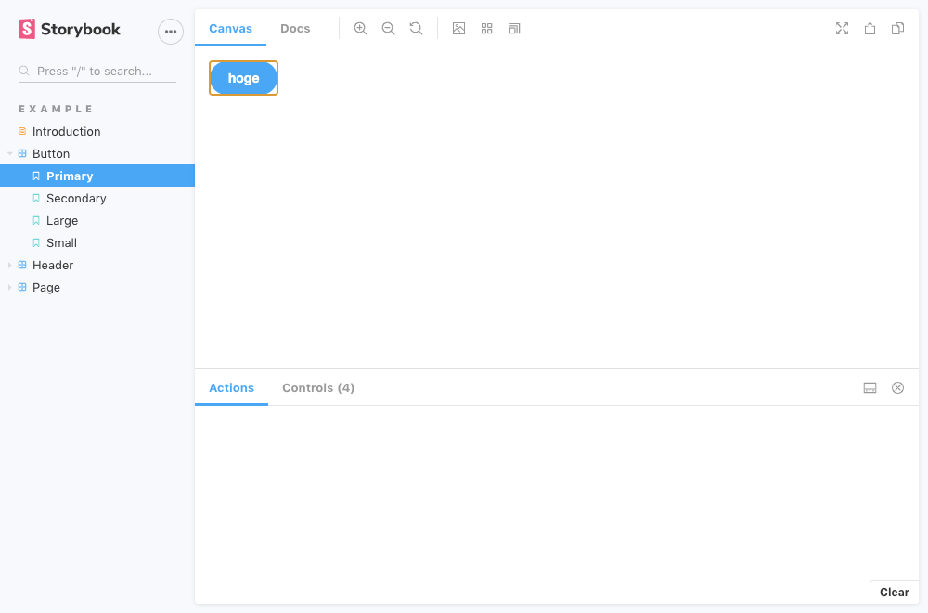The image size is (928, 613).
Task: Collapse the Button component tree
Action: pyautogui.click(x=10, y=154)
